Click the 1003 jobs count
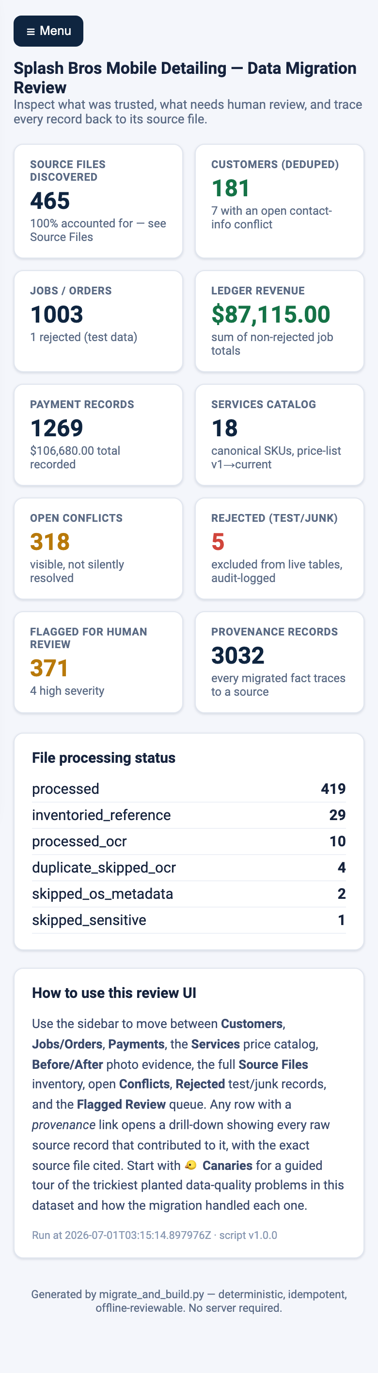 (x=57, y=314)
